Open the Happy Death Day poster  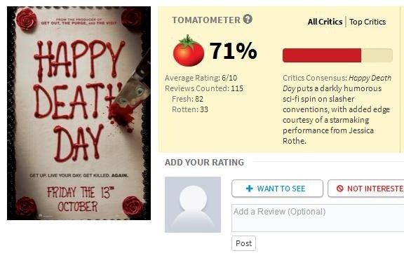tap(79, 114)
